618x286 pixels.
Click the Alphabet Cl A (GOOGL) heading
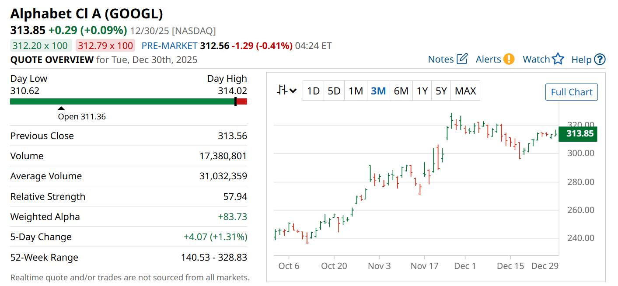point(87,14)
